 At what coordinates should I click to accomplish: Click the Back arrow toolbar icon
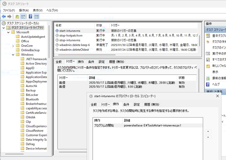click(x=4, y=17)
